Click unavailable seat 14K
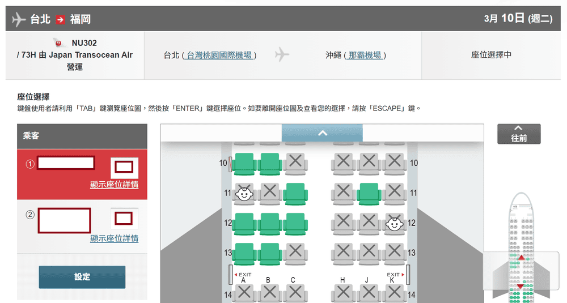The width and height of the screenshot is (567, 303). point(394,293)
